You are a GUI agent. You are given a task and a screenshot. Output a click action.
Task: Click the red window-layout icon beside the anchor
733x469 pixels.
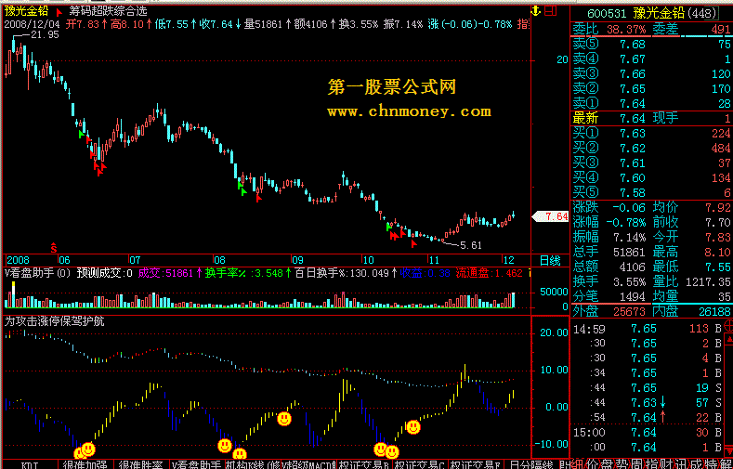[551, 10]
